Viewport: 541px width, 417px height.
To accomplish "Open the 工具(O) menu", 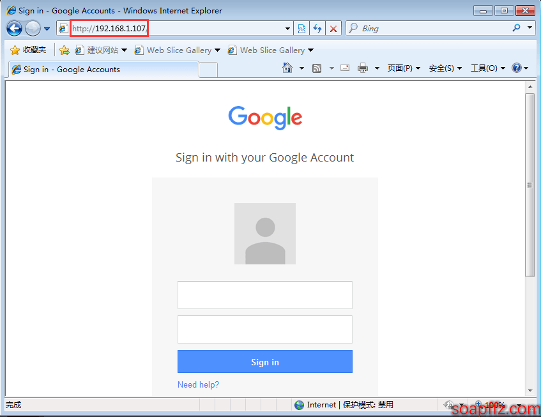I will (x=488, y=68).
